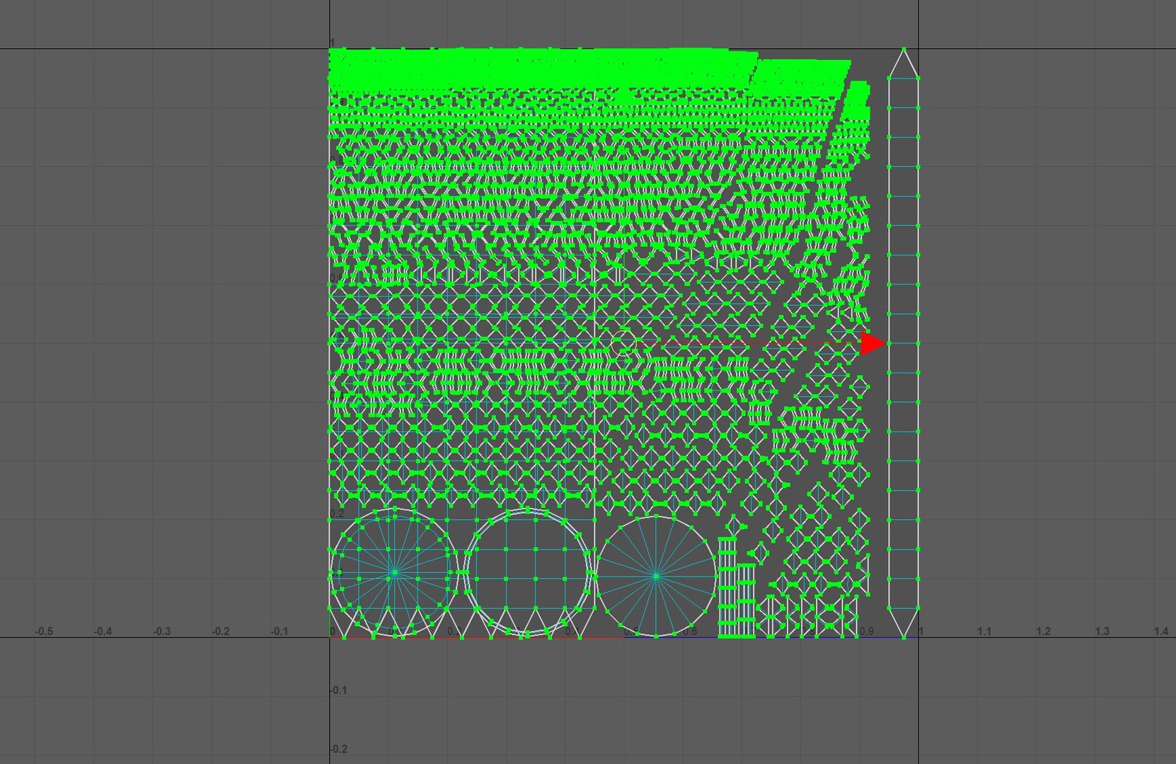The width and height of the screenshot is (1176, 764).
Task: Click the "-0.3" horizontal axis label
Action: point(162,631)
